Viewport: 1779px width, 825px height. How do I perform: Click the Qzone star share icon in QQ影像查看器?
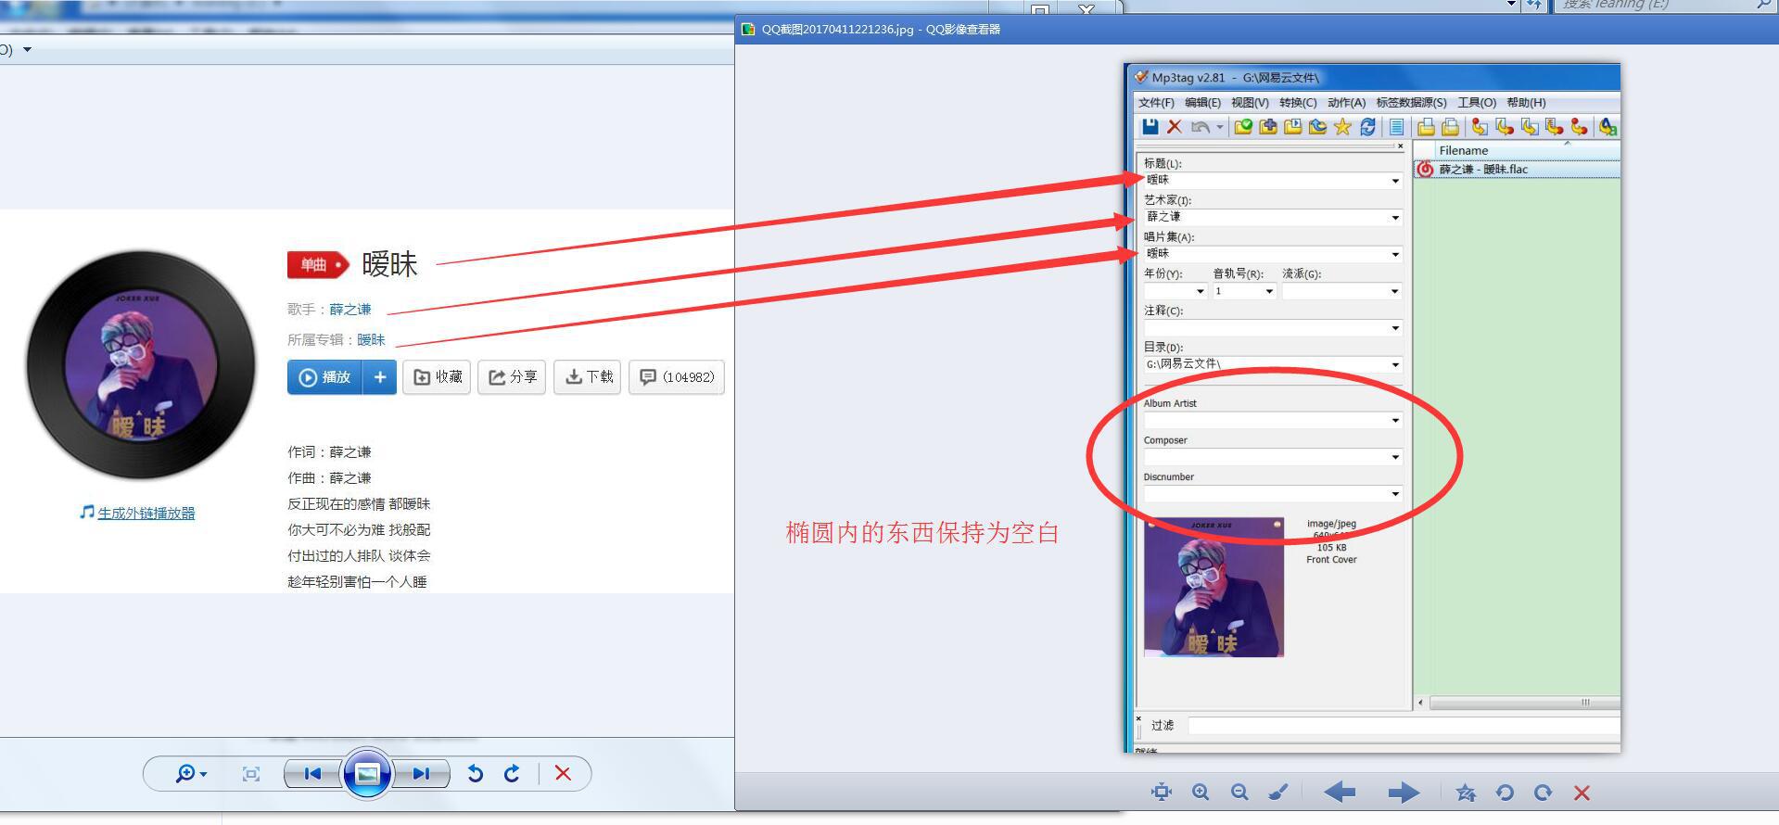tap(1466, 792)
